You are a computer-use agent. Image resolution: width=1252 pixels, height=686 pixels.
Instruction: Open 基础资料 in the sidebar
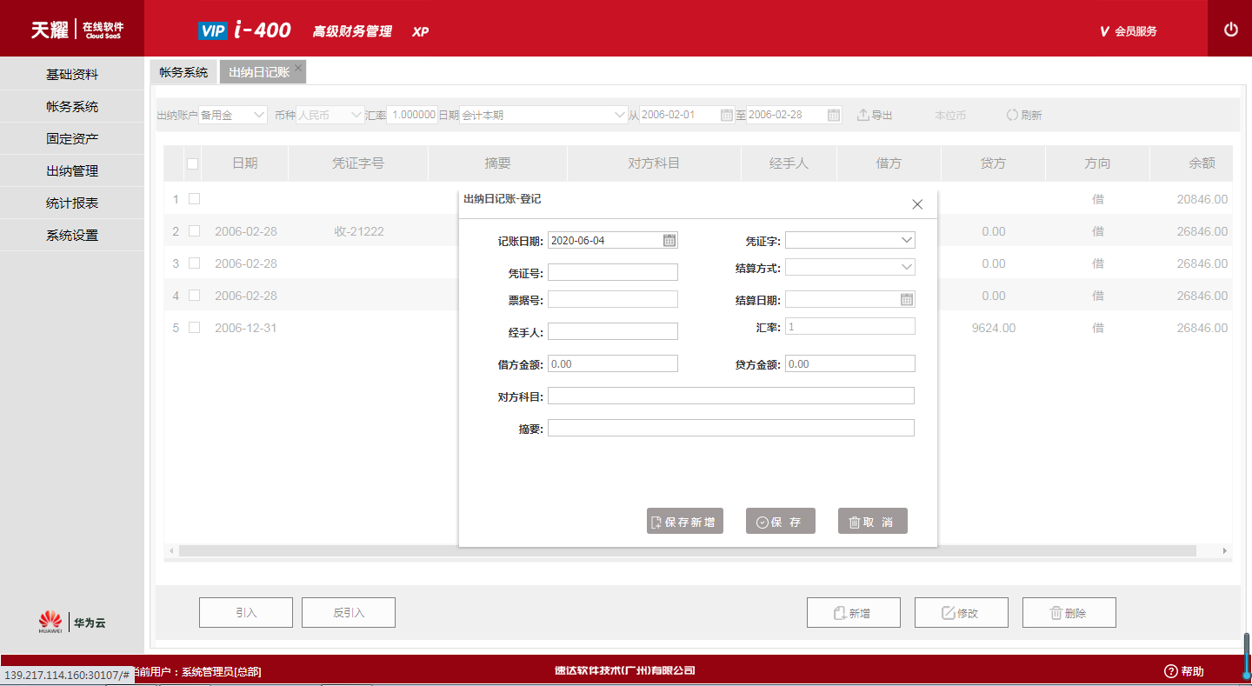pyautogui.click(x=72, y=75)
